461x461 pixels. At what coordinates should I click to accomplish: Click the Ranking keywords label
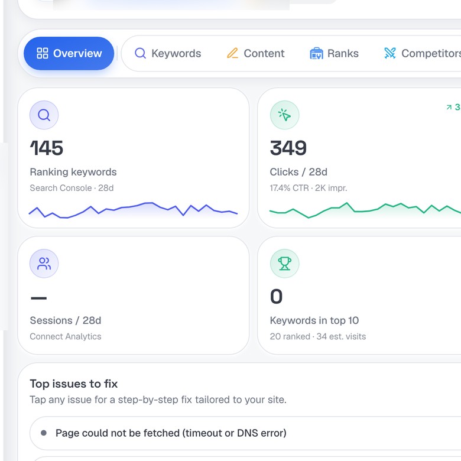[73, 172]
